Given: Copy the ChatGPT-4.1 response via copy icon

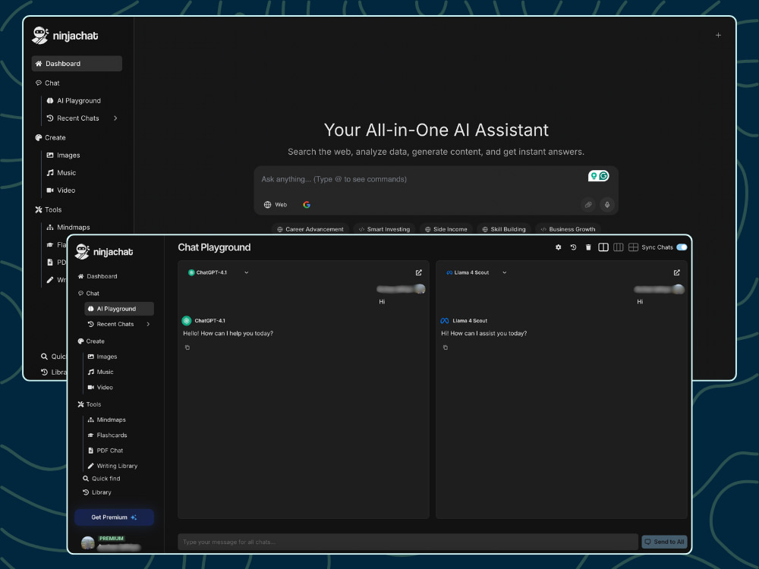Looking at the screenshot, I should pyautogui.click(x=187, y=347).
